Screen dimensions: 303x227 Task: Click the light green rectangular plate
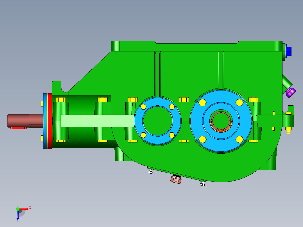coord(97,121)
